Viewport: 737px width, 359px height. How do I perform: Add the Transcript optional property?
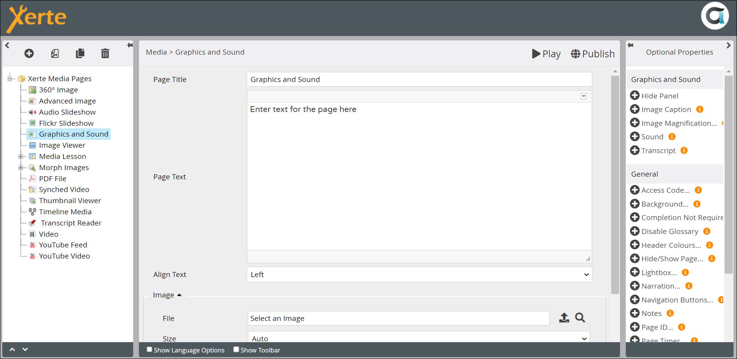tap(635, 150)
